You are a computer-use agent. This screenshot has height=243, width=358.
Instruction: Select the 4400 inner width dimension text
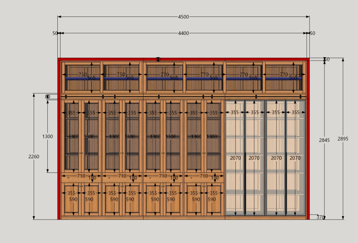pyautogui.click(x=183, y=33)
